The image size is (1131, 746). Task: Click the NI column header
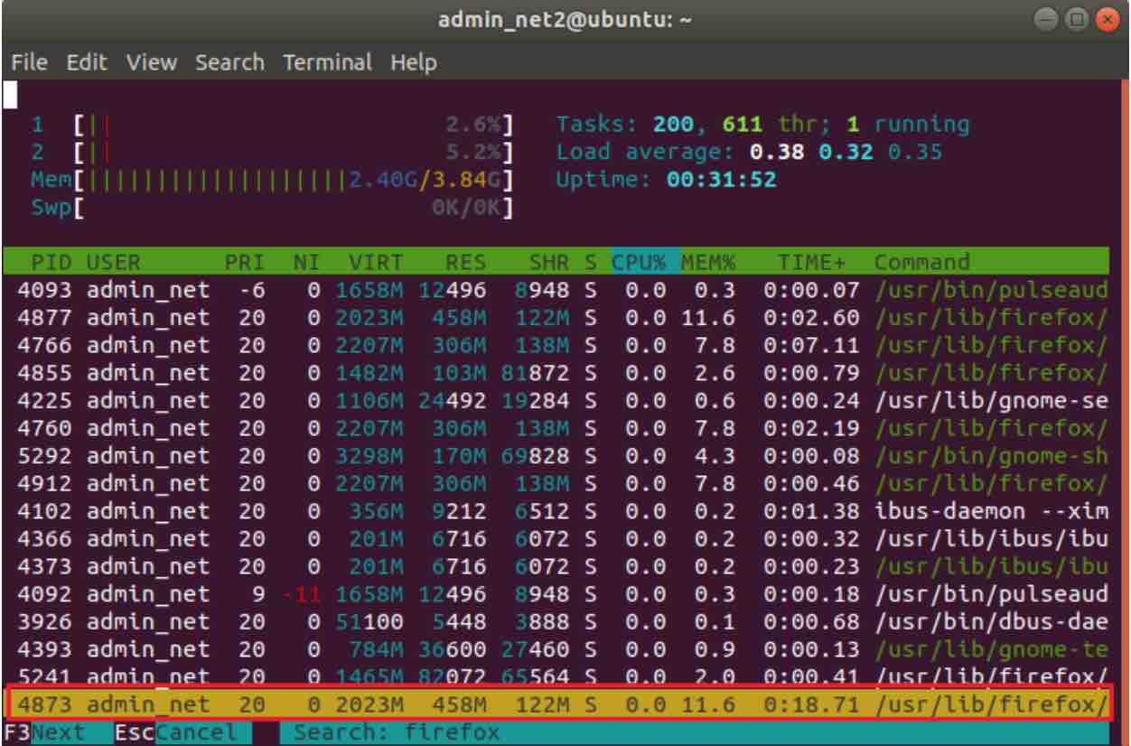click(307, 264)
